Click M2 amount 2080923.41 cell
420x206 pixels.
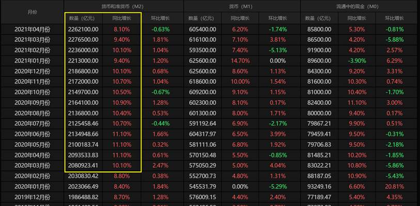click(x=83, y=166)
